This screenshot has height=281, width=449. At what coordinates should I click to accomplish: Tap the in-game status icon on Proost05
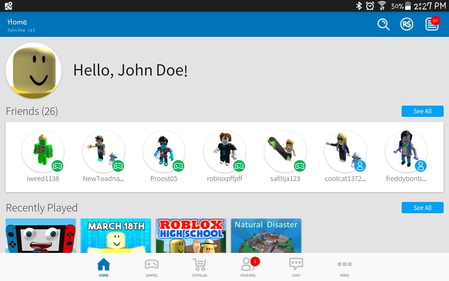(x=179, y=166)
